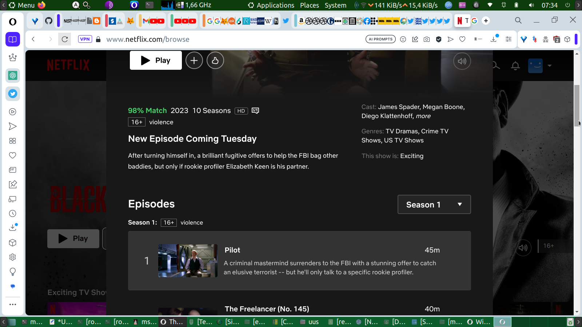The height and width of the screenshot is (327, 582).
Task: Switch to the GitHub tab
Action: 49,21
